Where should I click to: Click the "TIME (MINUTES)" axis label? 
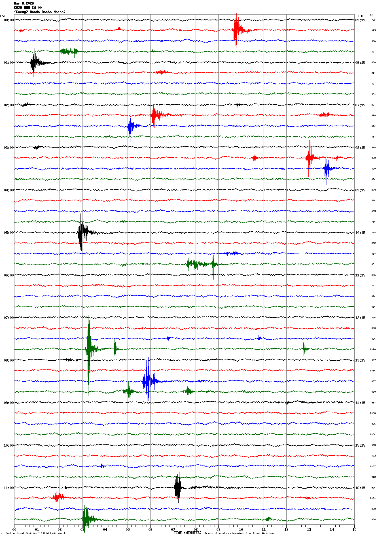(x=187, y=533)
